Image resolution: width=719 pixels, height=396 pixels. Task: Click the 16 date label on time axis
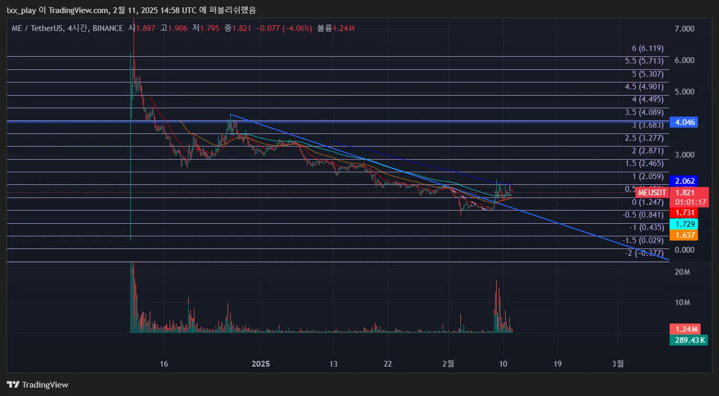164,363
